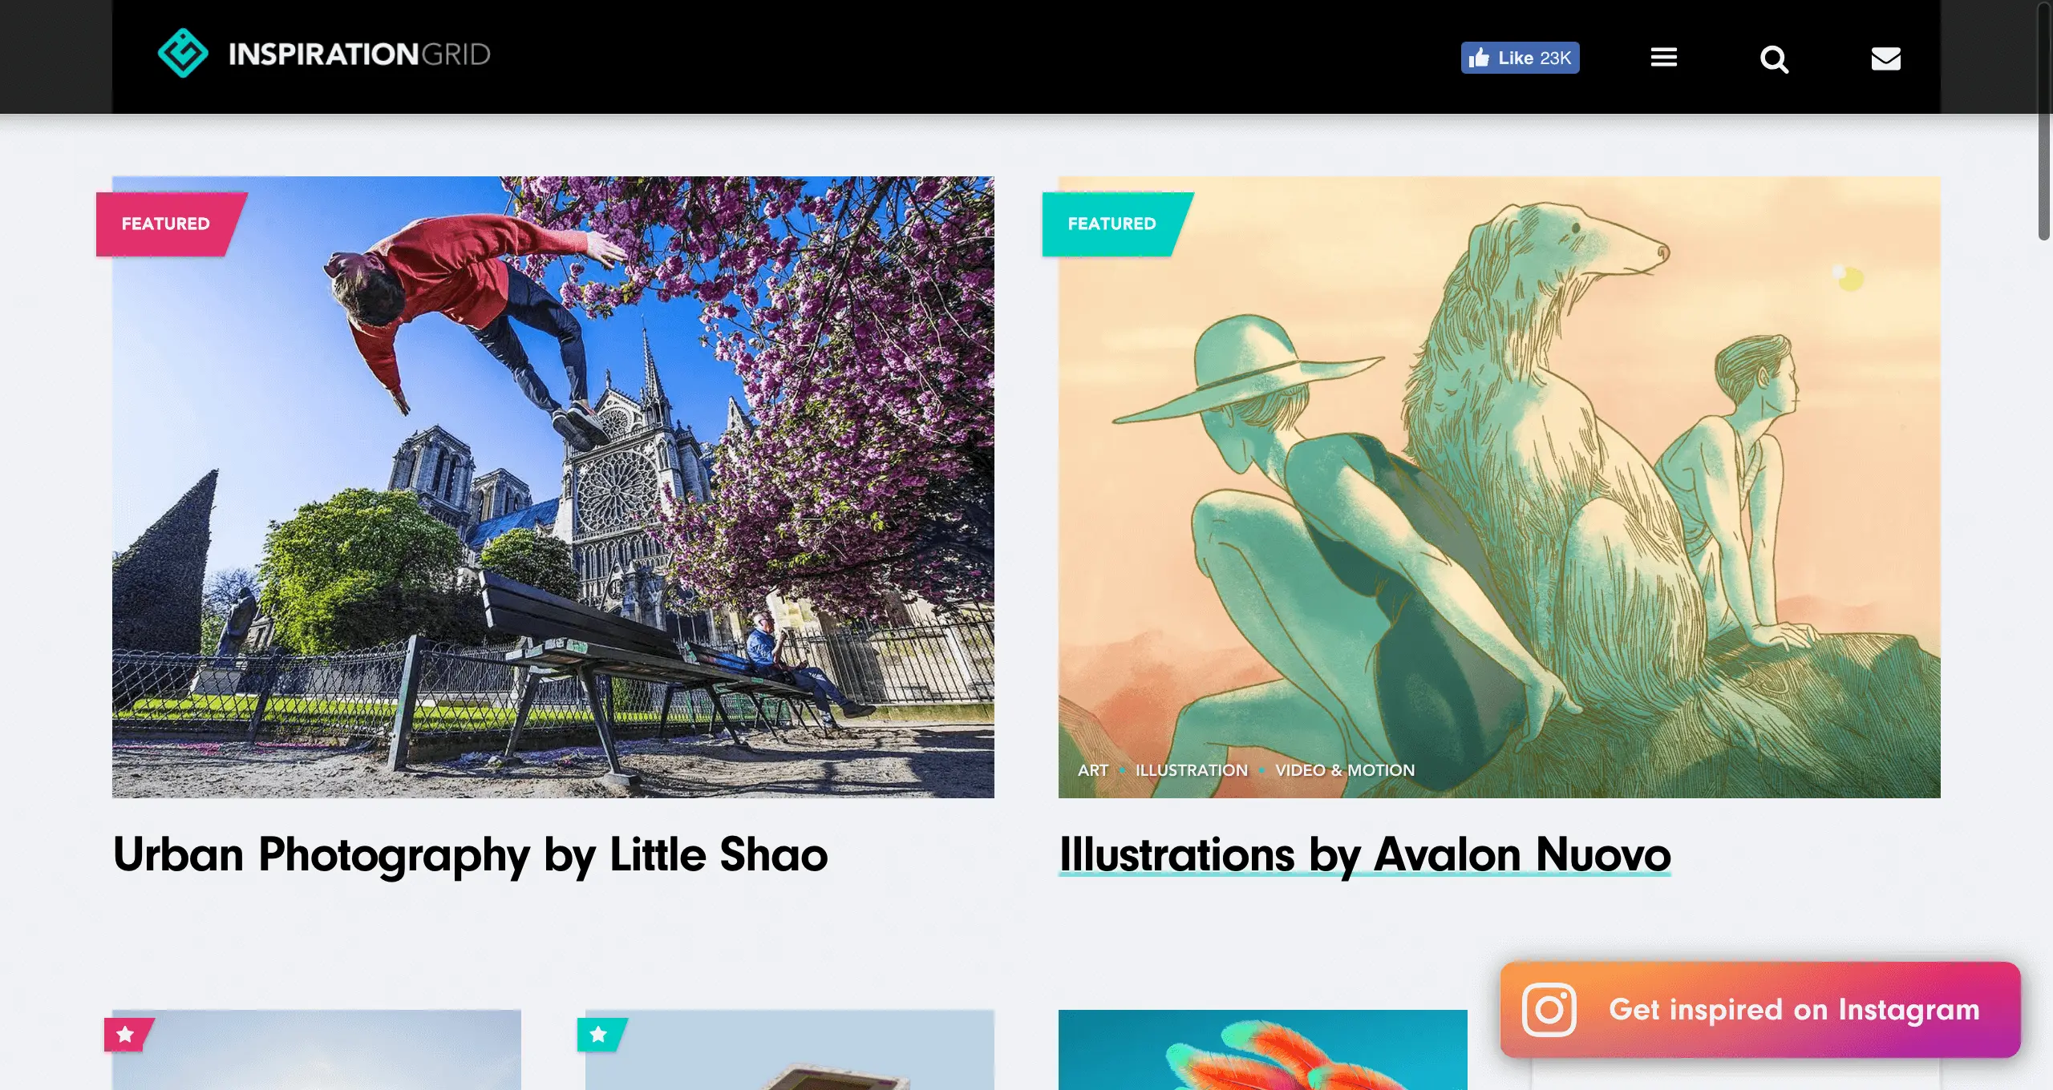Open the ILLUSTRATION category tag
Screen dimensions: 2053x1090
(x=1192, y=770)
